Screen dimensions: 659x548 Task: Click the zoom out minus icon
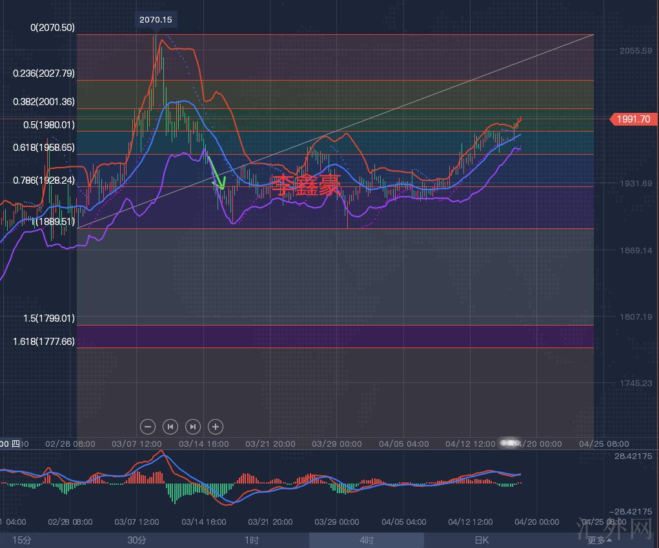148,426
